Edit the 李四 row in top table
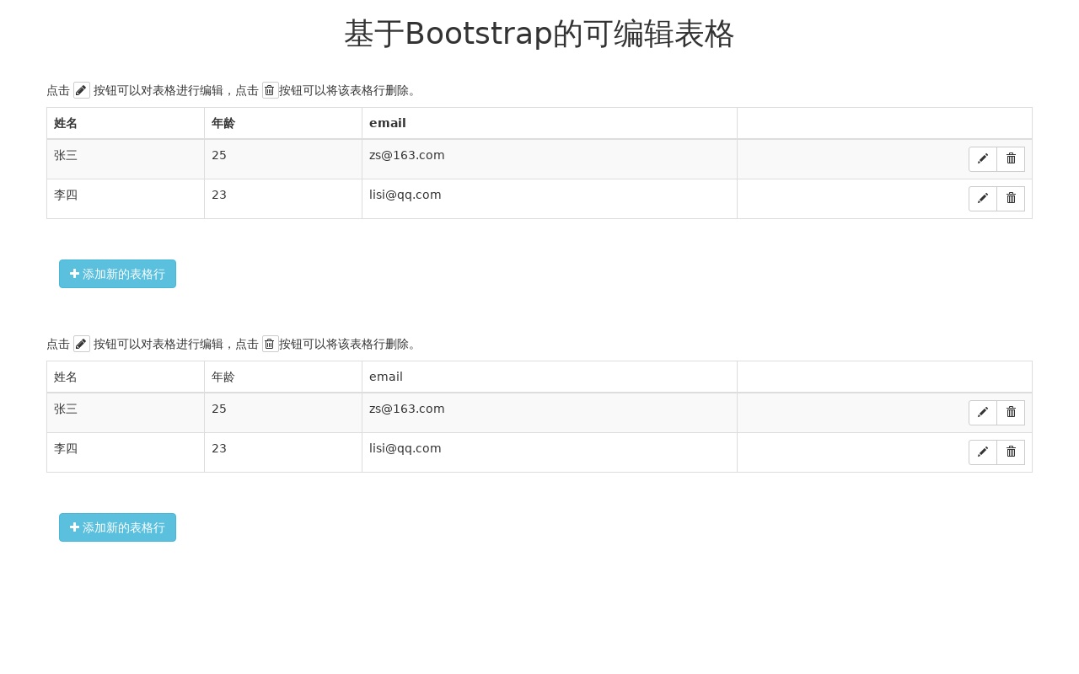Screen dimensions: 1079x674 click(x=983, y=199)
